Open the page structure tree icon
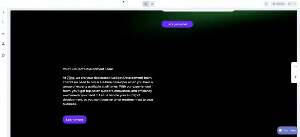300x137 pixels. point(3,22)
